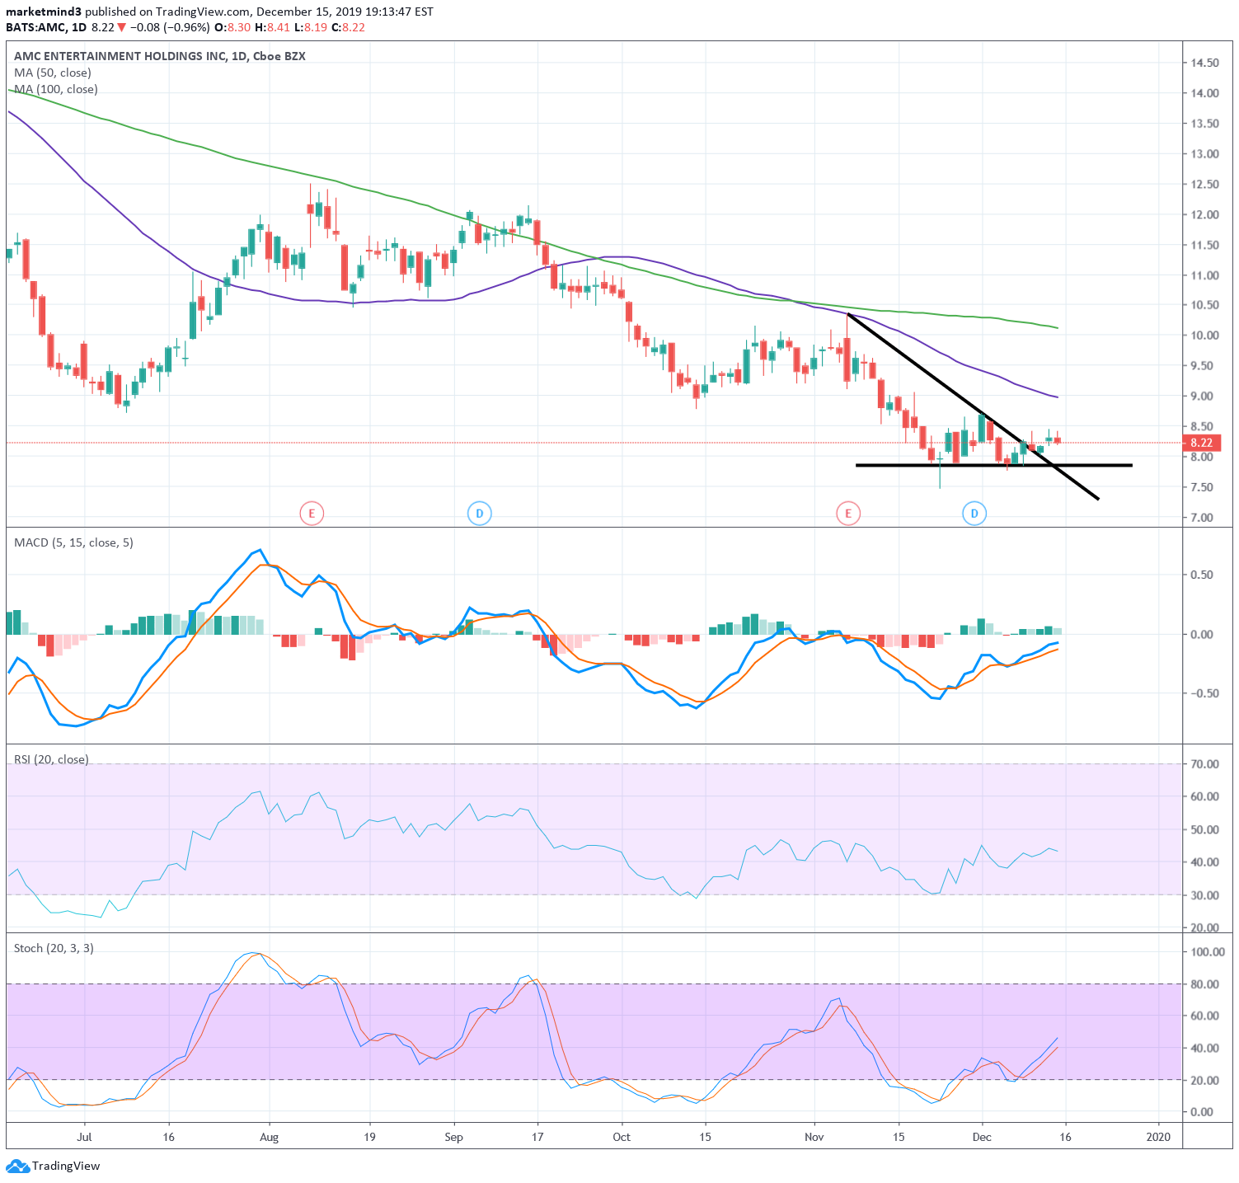
Task: Click the 14.50 price axis label
Action: (1204, 63)
